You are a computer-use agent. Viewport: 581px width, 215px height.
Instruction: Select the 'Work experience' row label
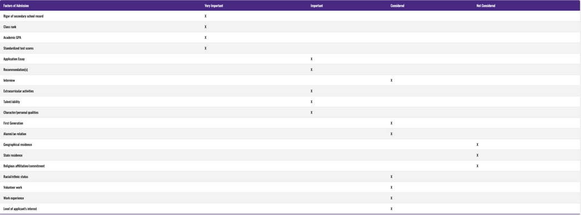(x=14, y=199)
